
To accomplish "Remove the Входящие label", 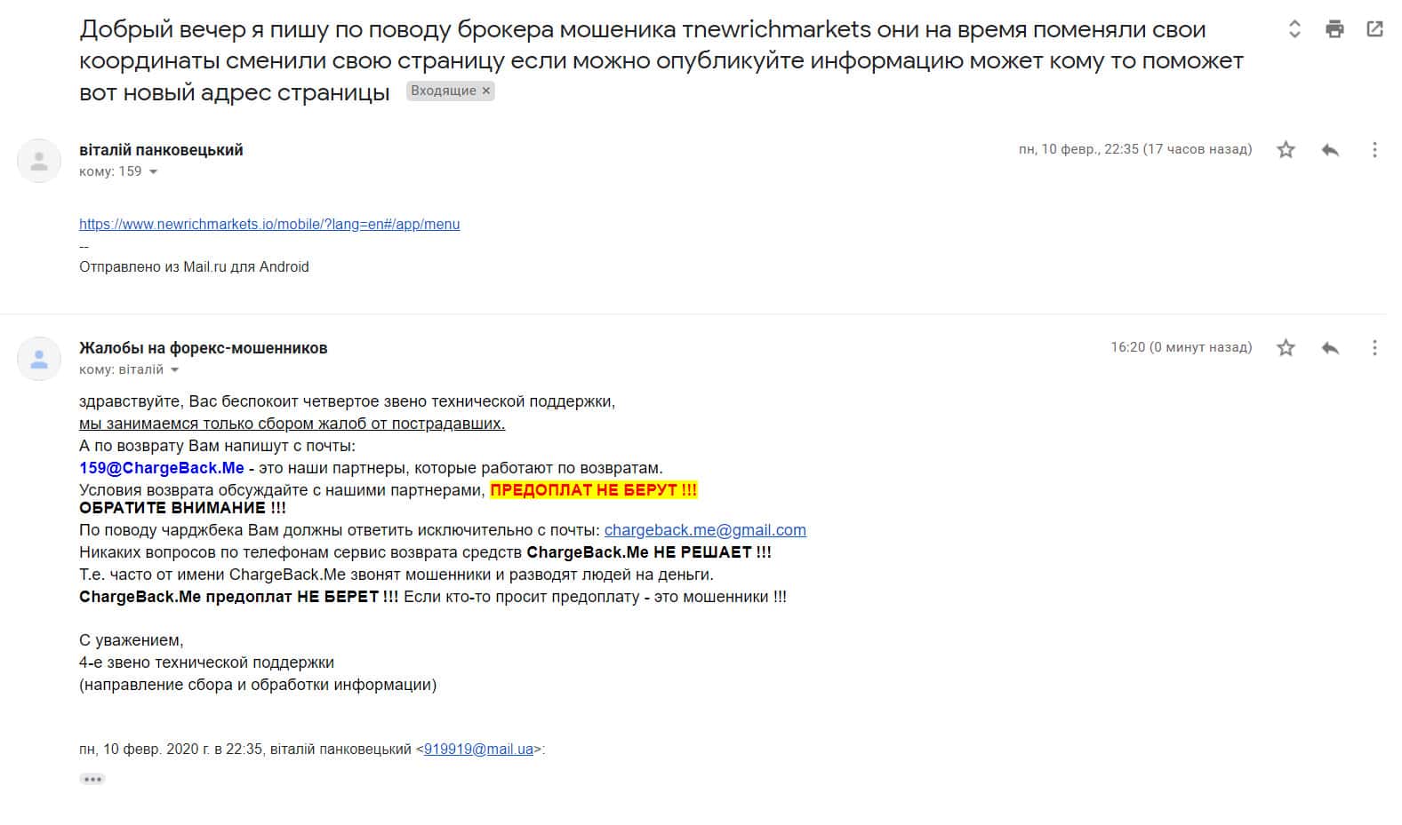I will (486, 91).
